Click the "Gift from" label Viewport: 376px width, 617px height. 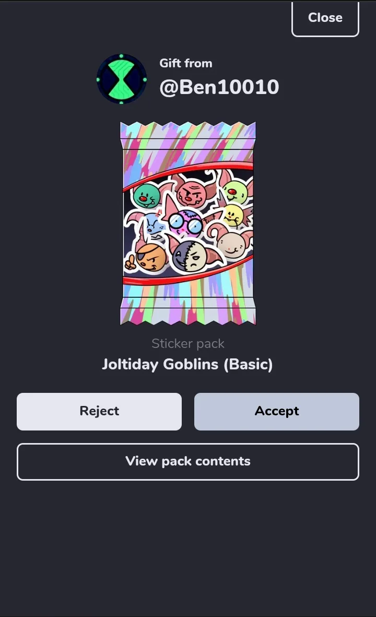185,63
